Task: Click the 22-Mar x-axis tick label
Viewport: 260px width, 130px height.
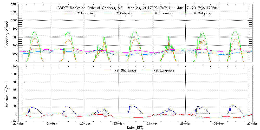Action: (x=85, y=124)
